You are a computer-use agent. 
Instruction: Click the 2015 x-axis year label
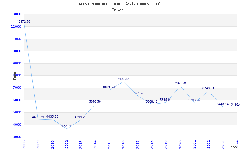click(x=109, y=145)
